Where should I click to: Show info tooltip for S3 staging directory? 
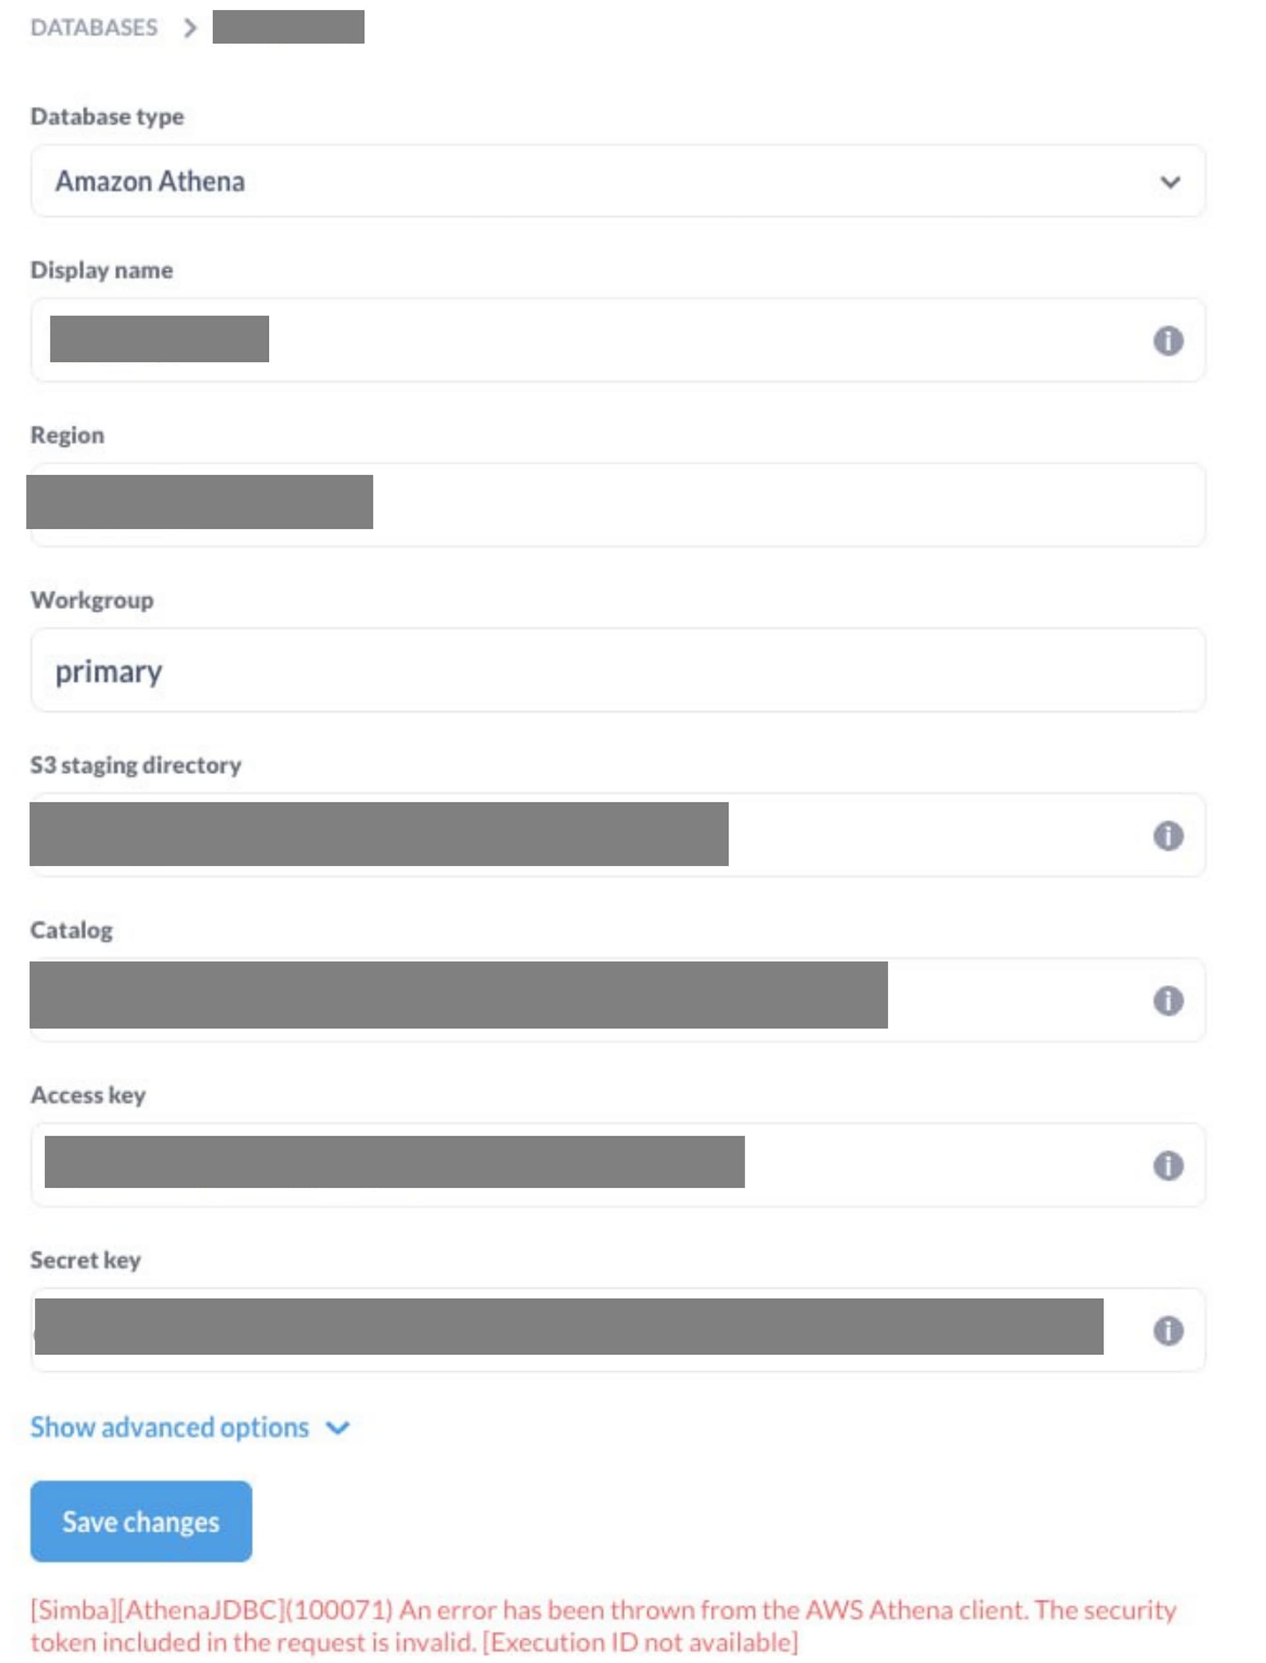pos(1168,835)
